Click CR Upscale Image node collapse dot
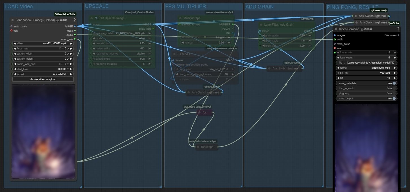This screenshot has width=410, height=192. (x=91, y=18)
